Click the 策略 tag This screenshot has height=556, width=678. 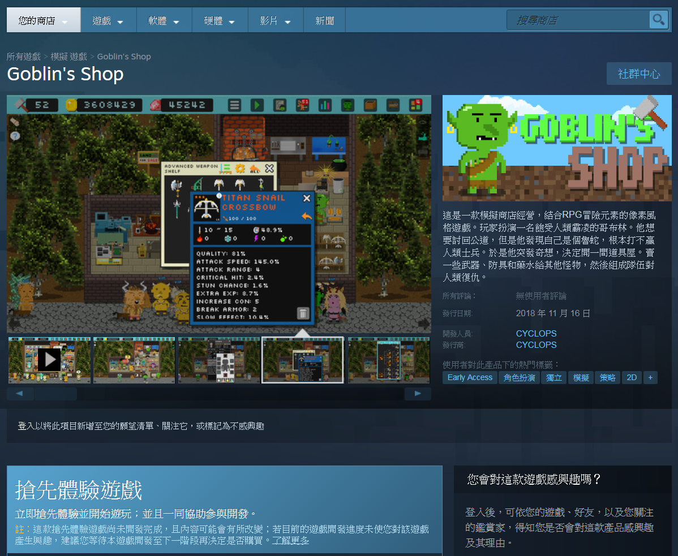point(607,378)
